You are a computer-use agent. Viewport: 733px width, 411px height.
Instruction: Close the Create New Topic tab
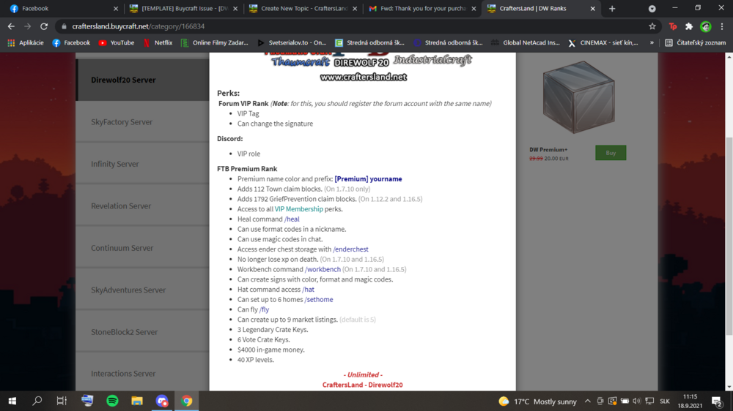(355, 8)
